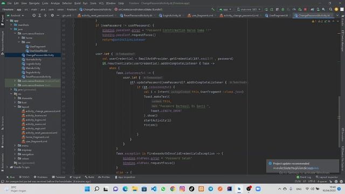Expand the manifests folder

[x=11, y=25]
